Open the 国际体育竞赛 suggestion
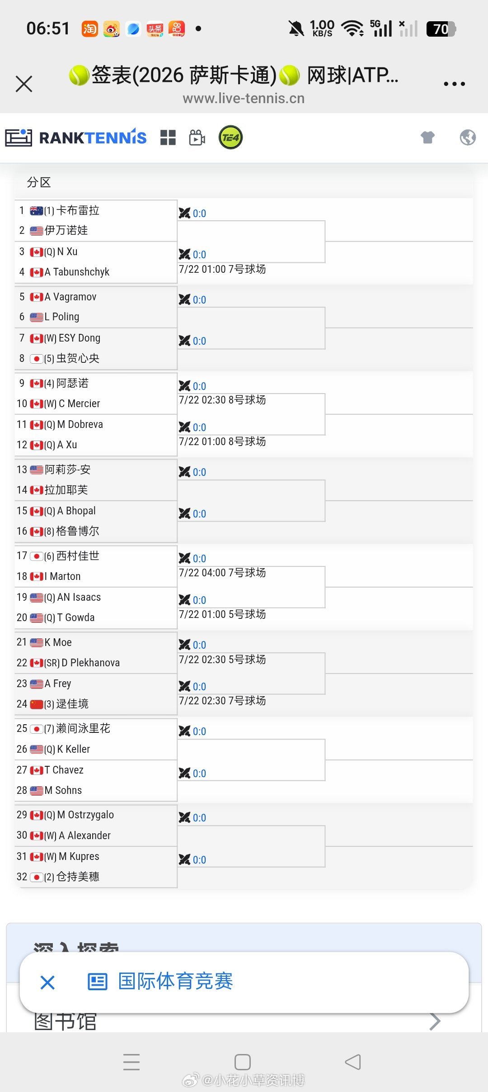Screen dimensions: 488x1092 click(x=175, y=981)
